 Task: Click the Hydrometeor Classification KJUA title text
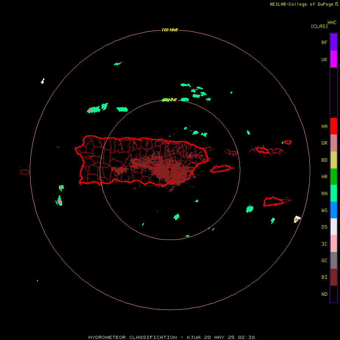pyautogui.click(x=172, y=337)
